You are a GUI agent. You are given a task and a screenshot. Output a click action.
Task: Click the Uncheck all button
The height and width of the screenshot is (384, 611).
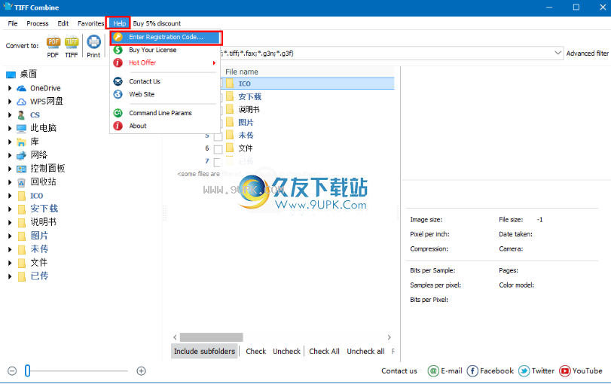click(365, 352)
